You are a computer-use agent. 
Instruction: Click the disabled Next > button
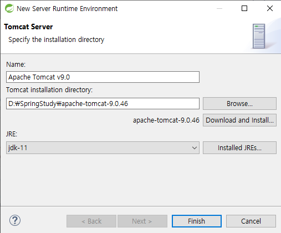click(x=142, y=221)
